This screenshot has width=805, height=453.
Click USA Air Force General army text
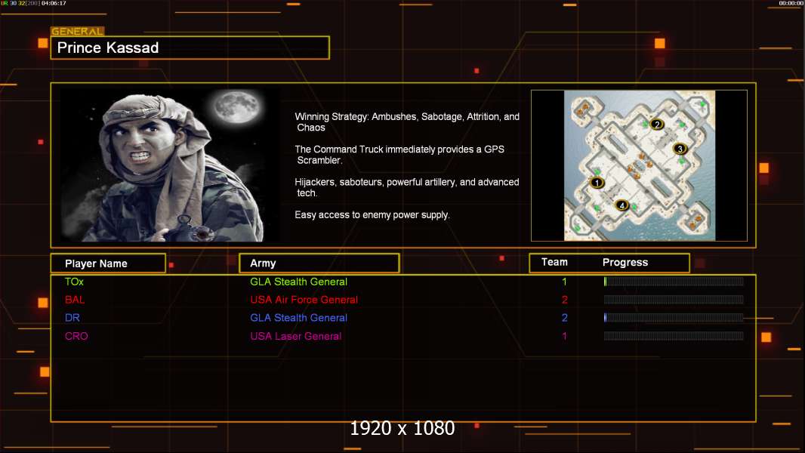point(304,300)
